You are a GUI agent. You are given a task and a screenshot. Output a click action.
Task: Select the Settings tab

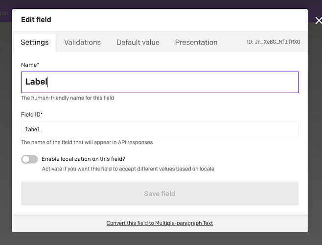click(34, 43)
